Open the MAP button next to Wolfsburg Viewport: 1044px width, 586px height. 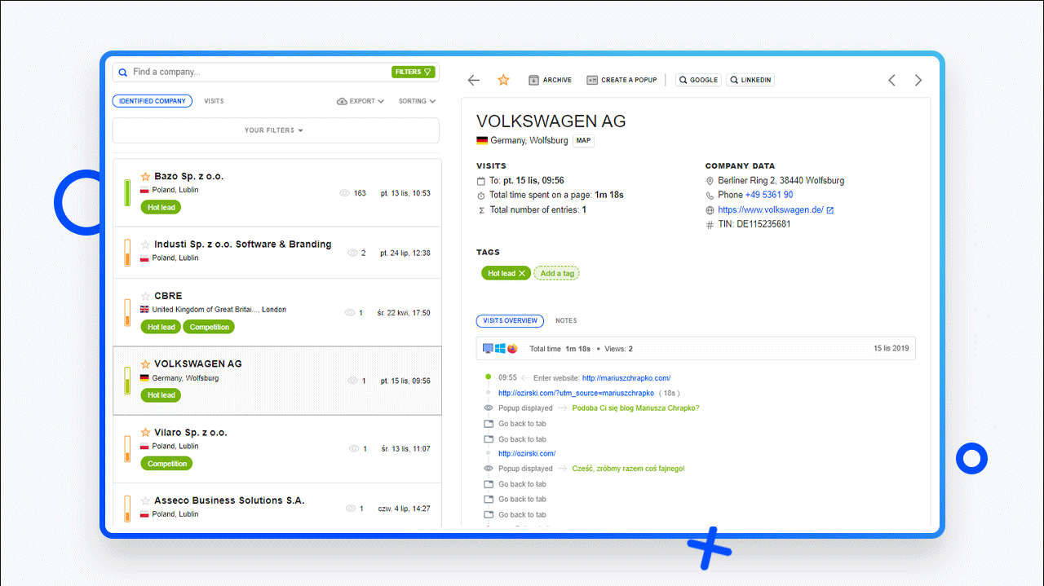pos(583,140)
